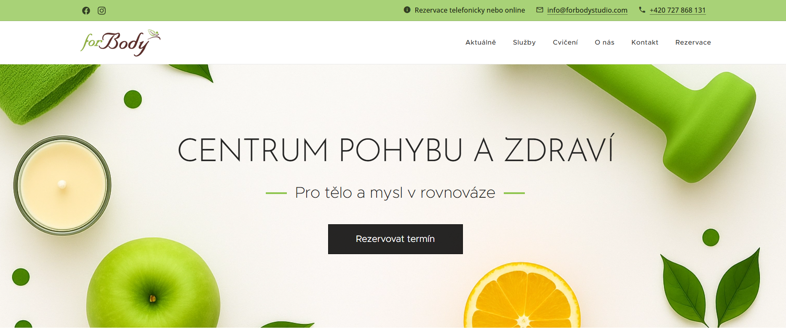The image size is (786, 329).
Task: Navigate to Kontakt
Action: (644, 42)
